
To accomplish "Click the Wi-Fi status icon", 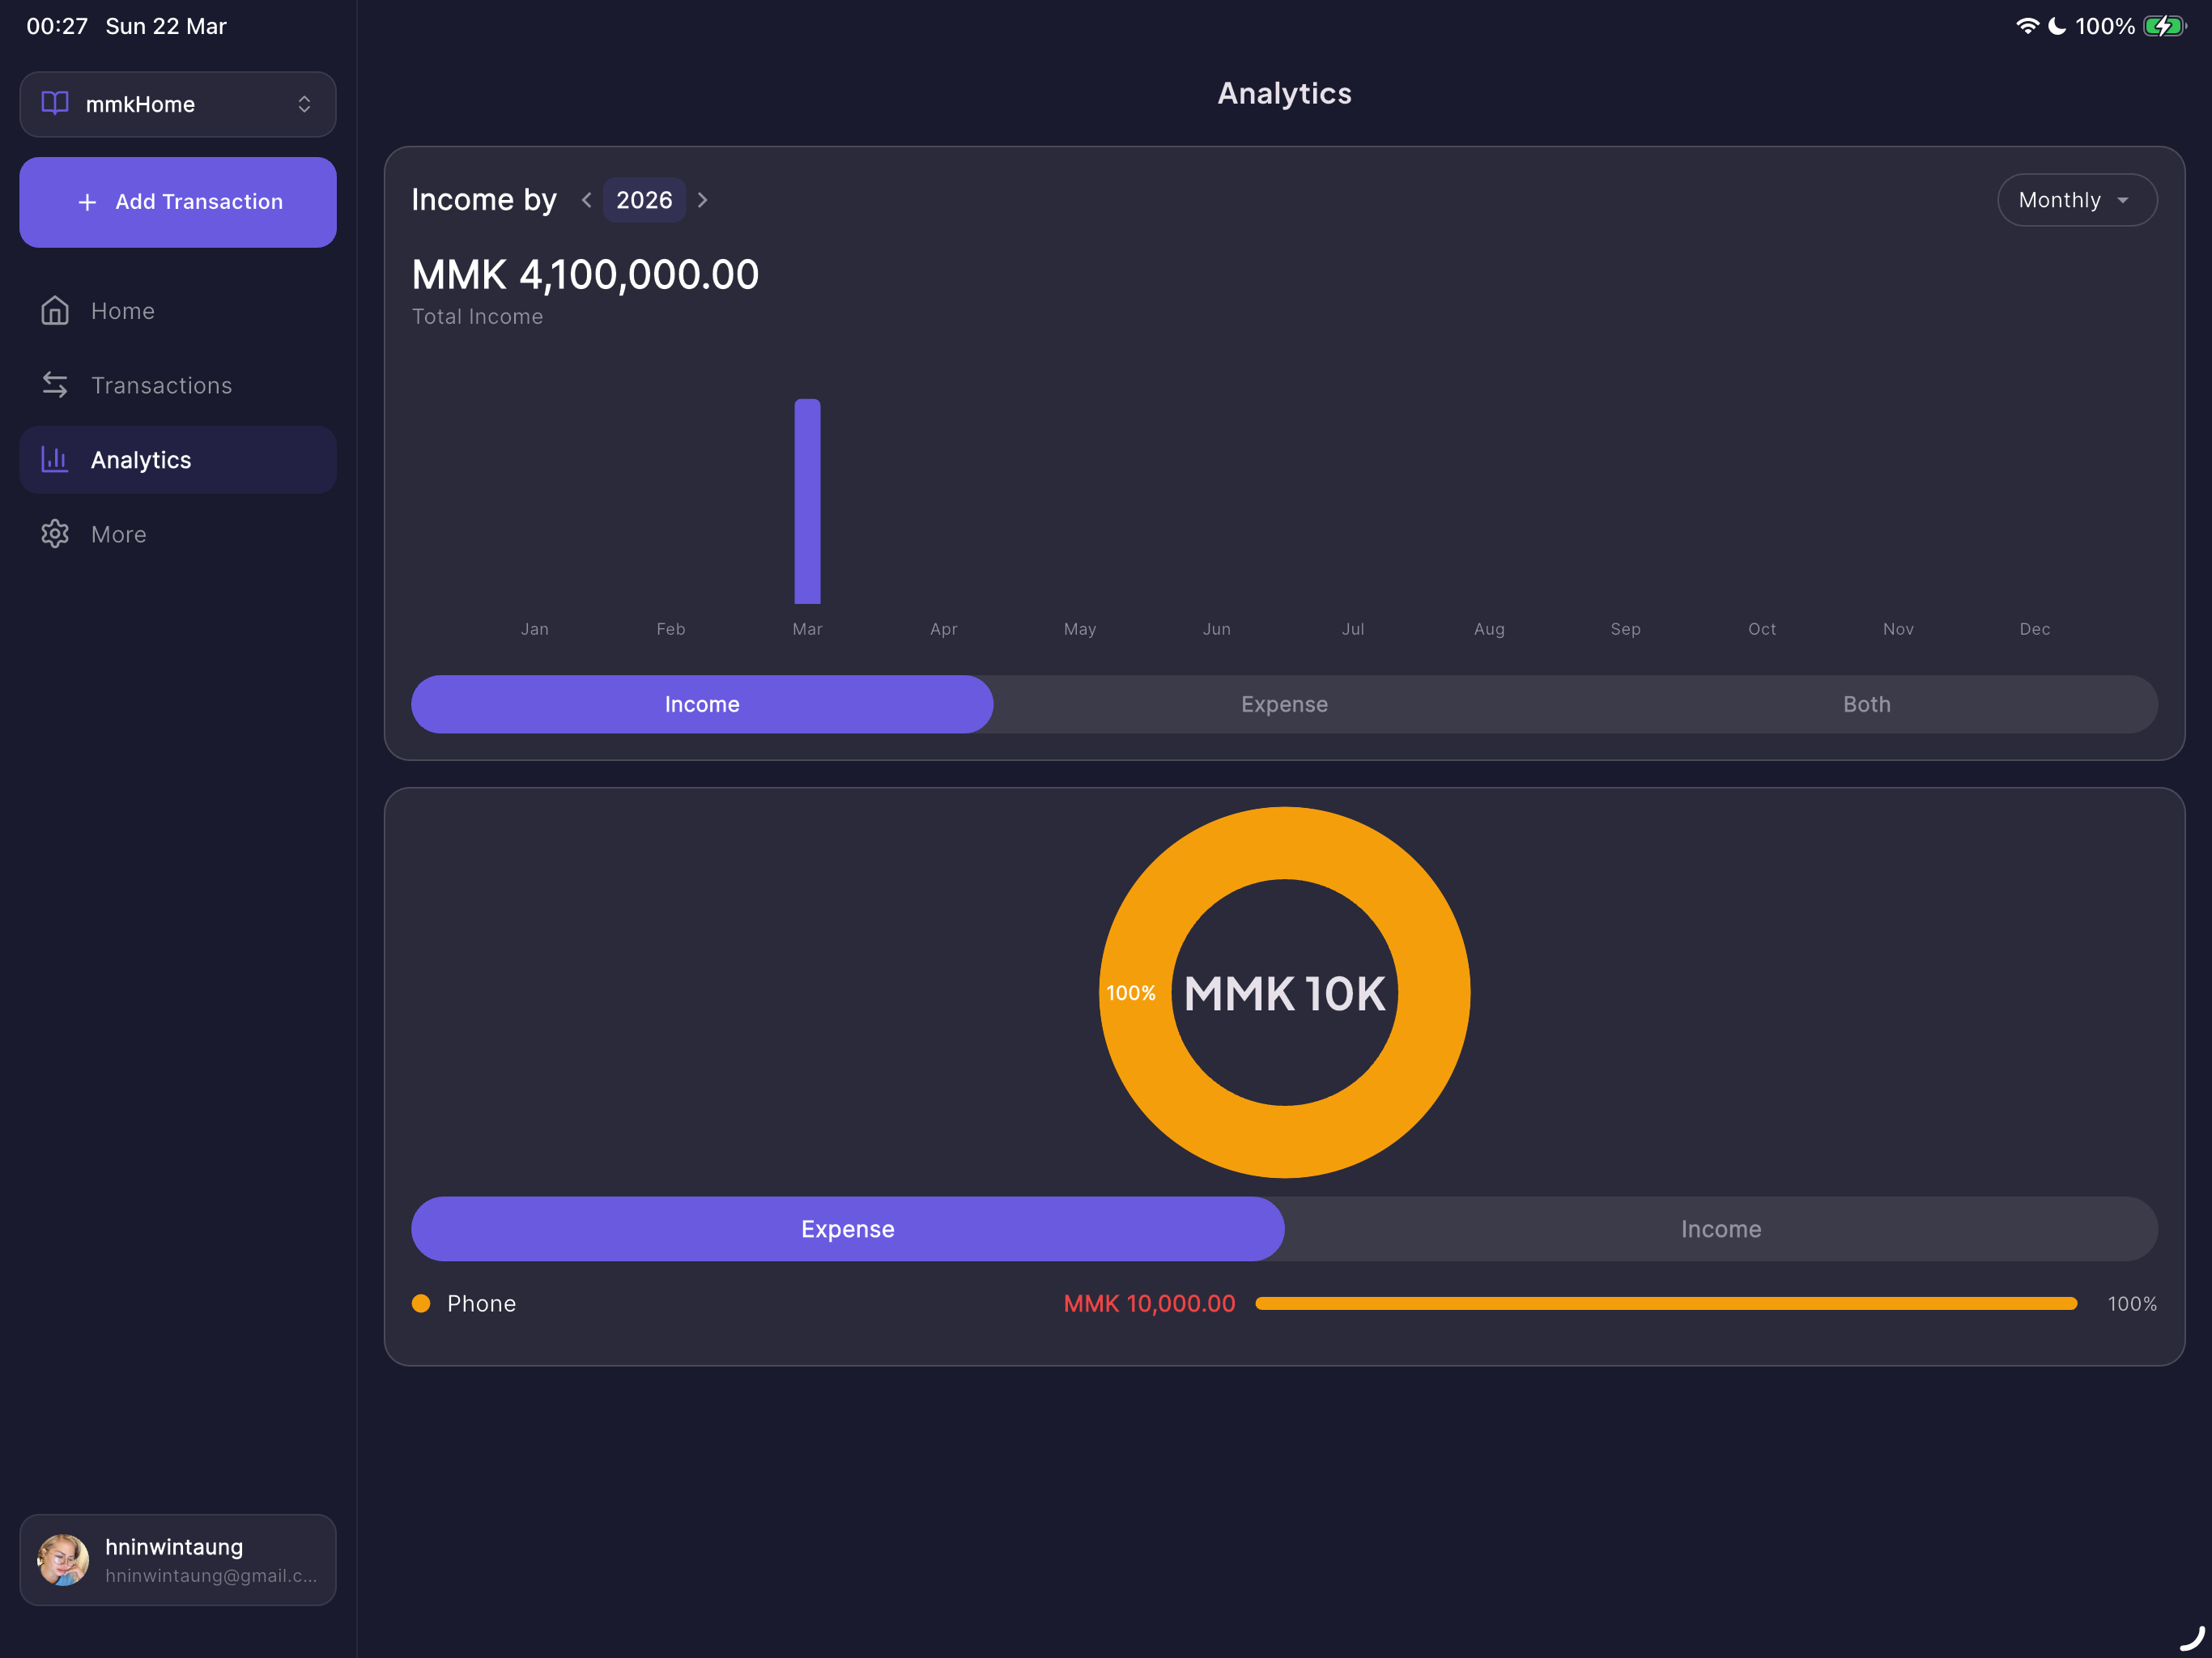I will pyautogui.click(x=2027, y=26).
